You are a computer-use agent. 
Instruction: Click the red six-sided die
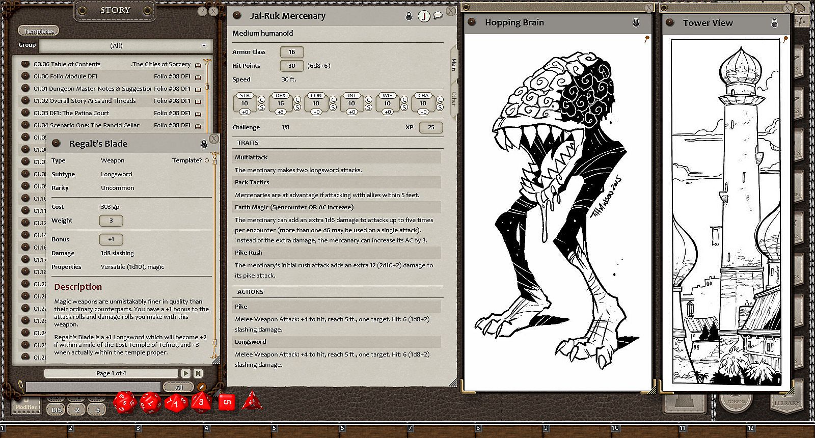click(227, 402)
